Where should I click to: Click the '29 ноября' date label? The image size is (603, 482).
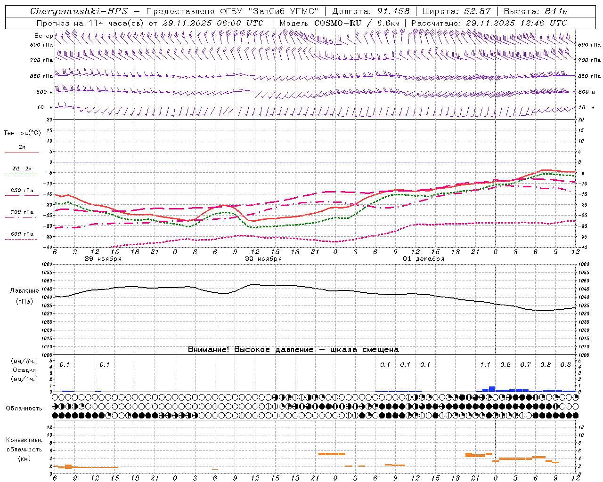(103, 259)
